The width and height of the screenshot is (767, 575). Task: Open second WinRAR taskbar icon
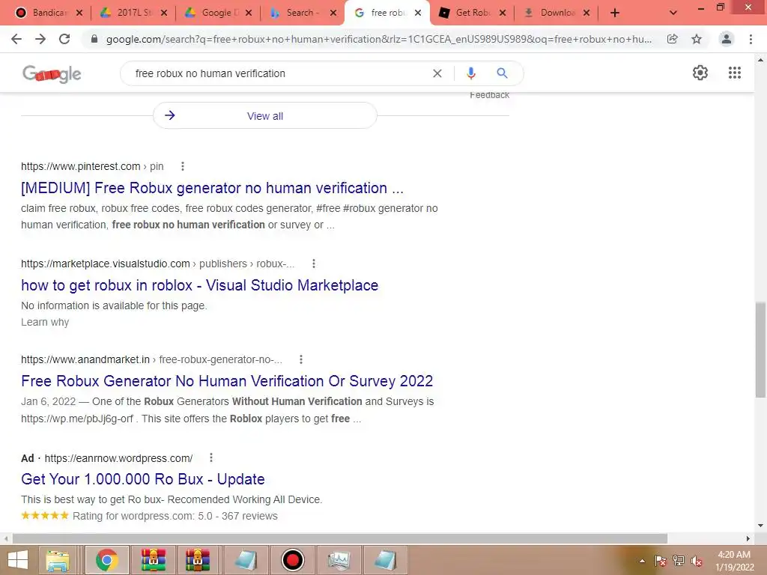[x=198, y=560]
